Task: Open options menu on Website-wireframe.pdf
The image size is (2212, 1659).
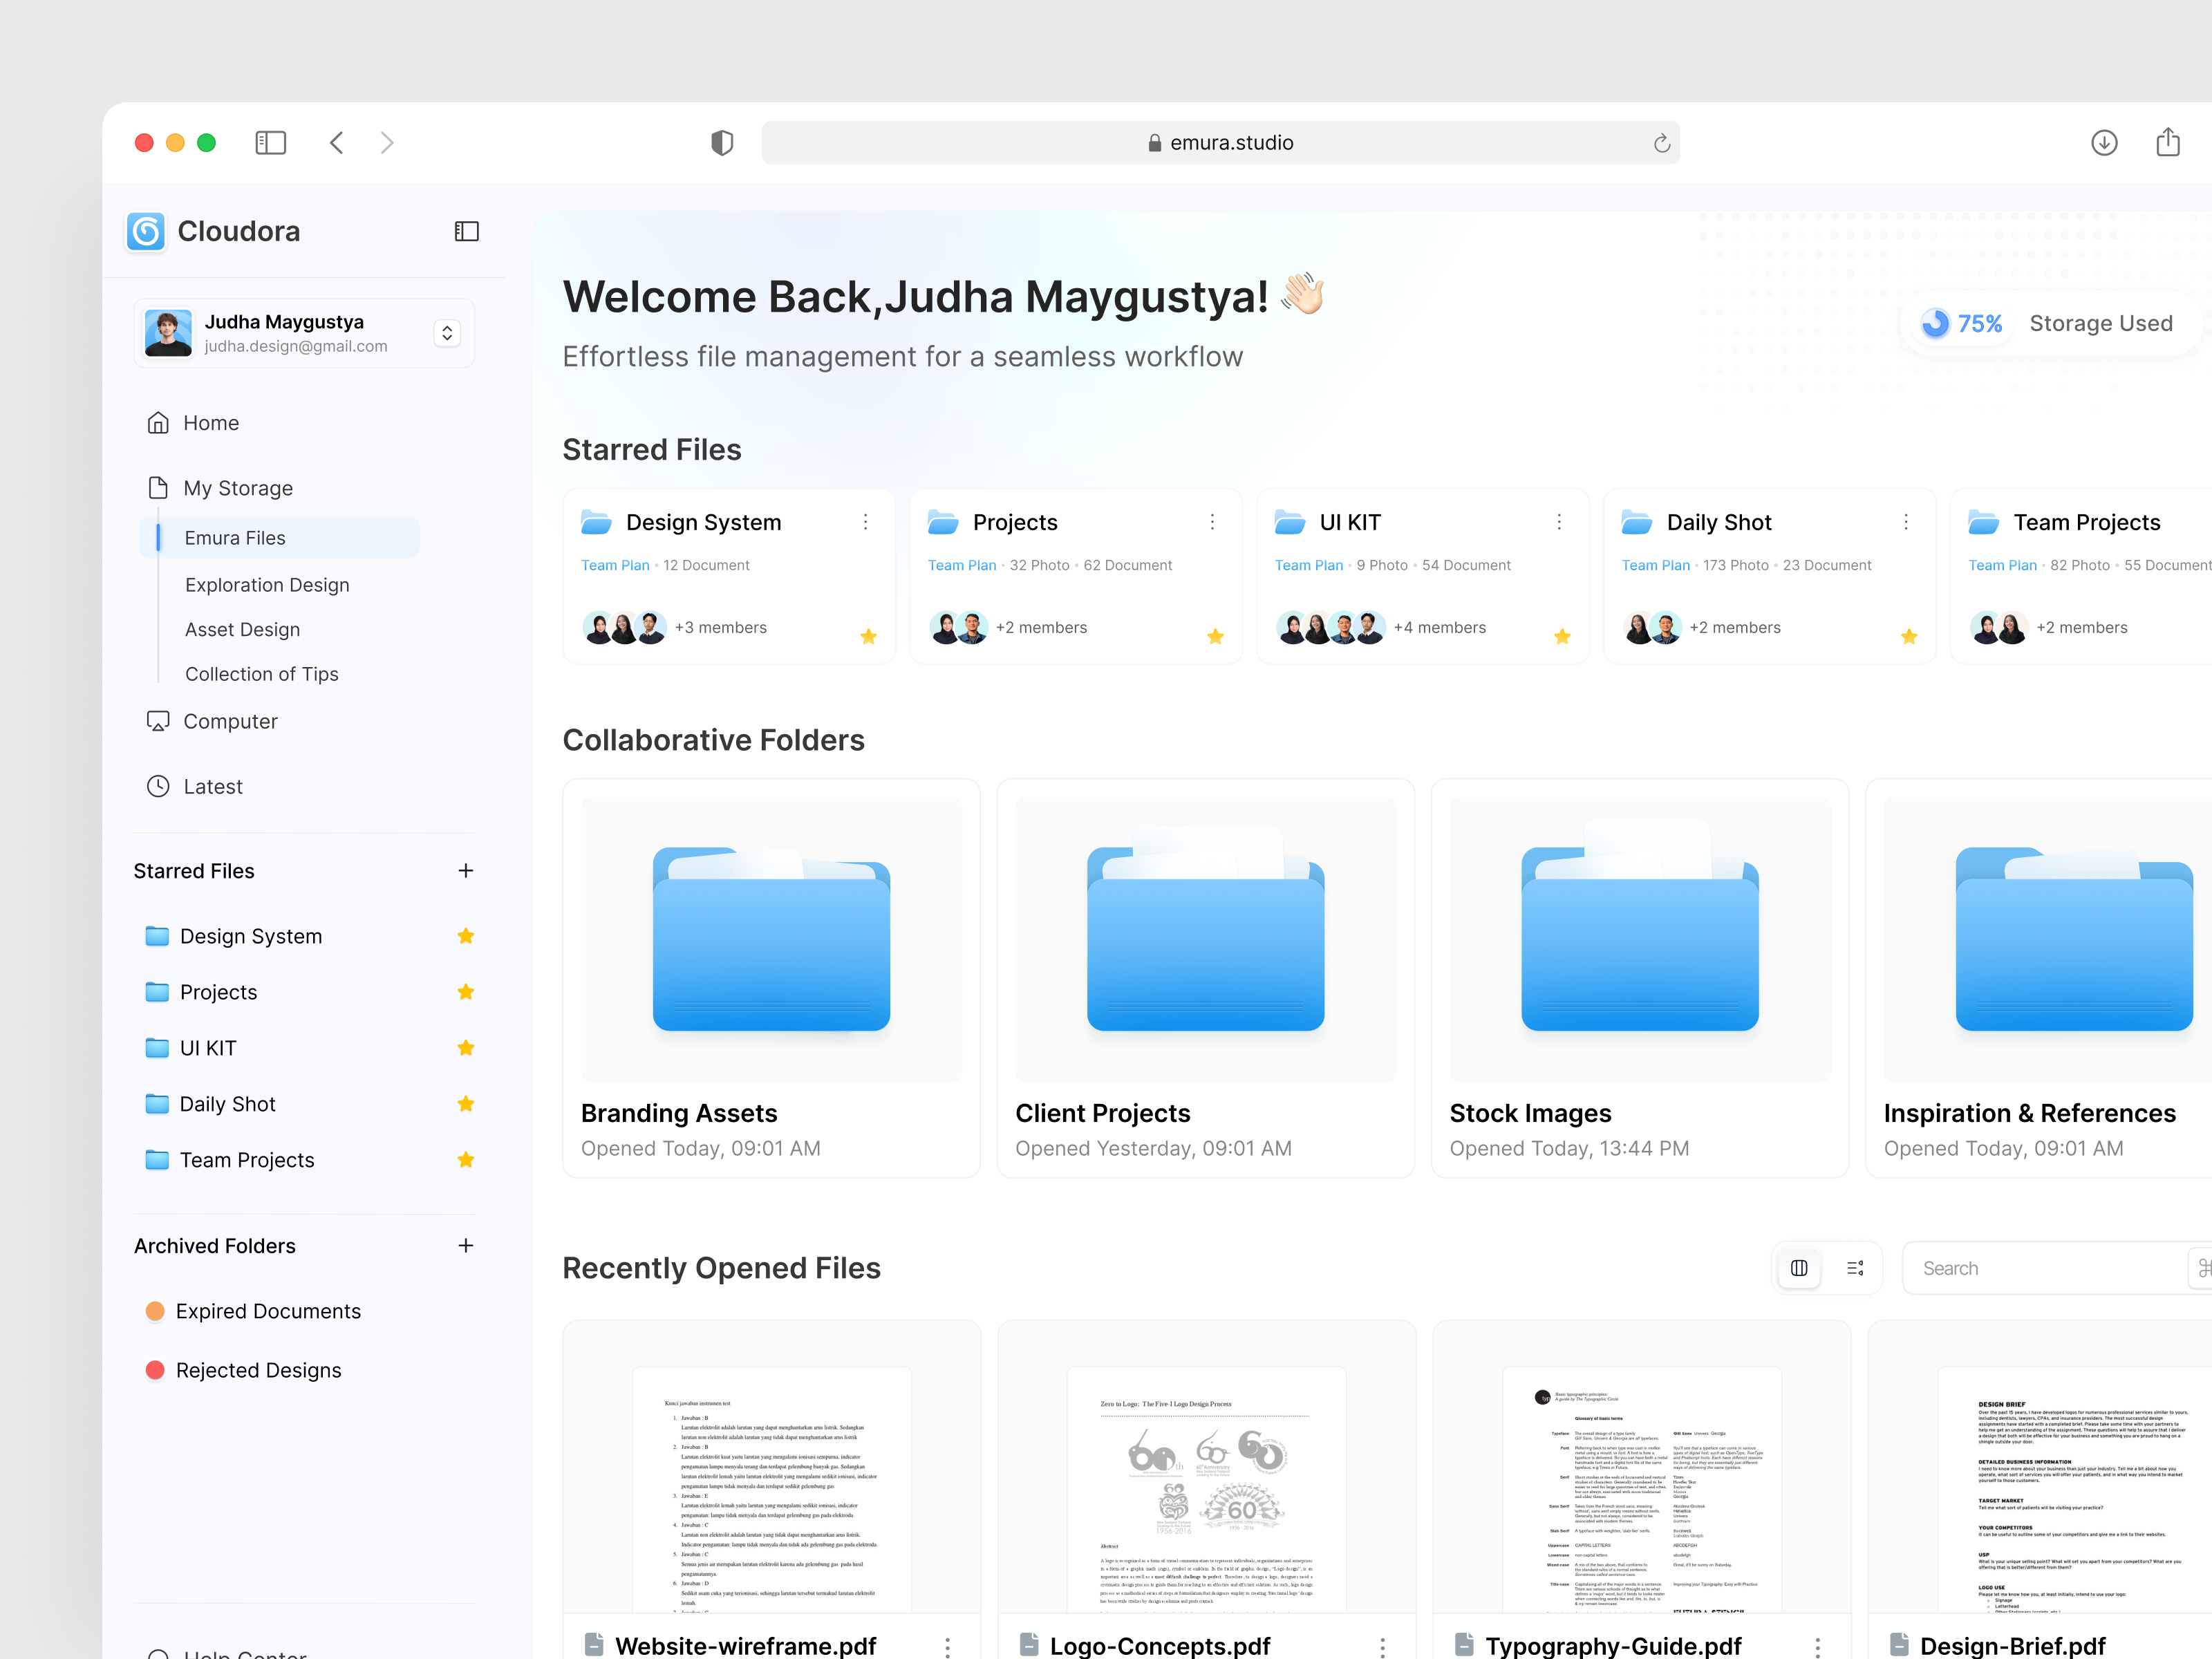Action: click(946, 1646)
